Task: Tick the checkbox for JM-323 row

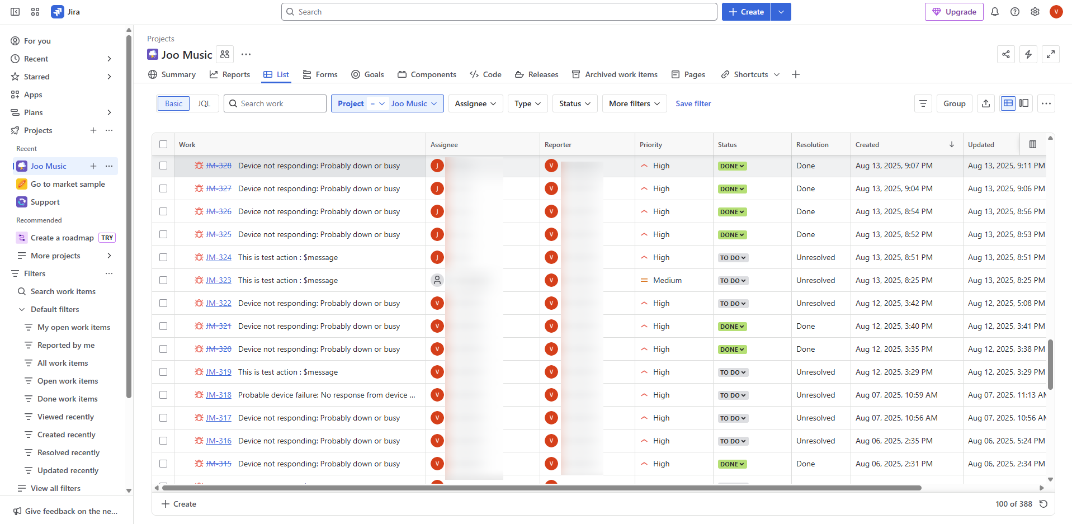Action: coord(163,280)
